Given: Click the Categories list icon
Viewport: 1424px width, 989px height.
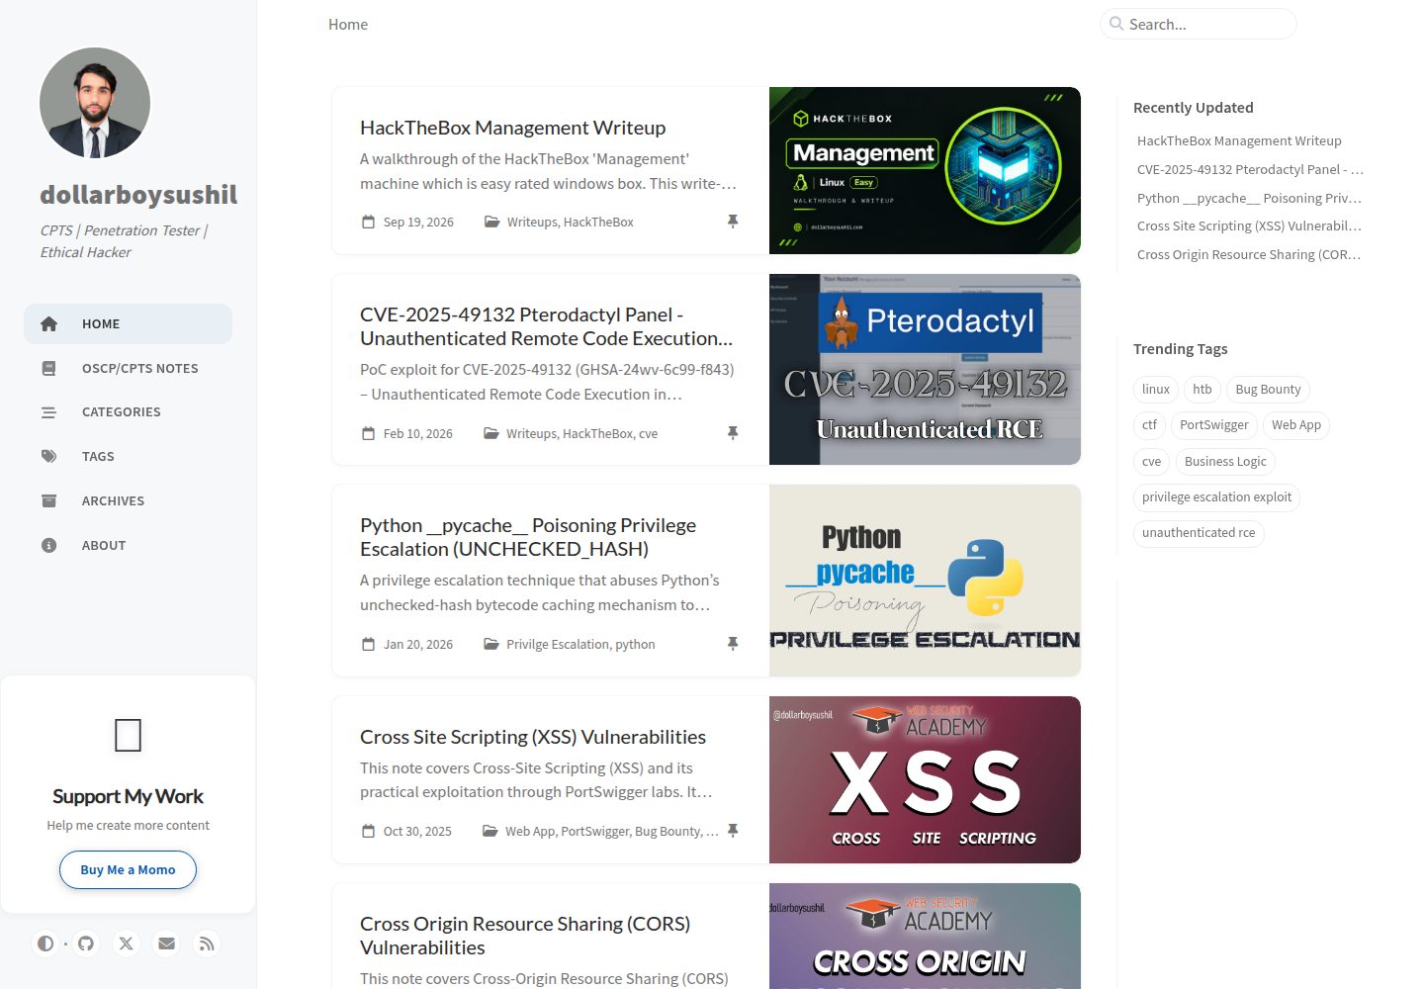Looking at the screenshot, I should [x=48, y=412].
